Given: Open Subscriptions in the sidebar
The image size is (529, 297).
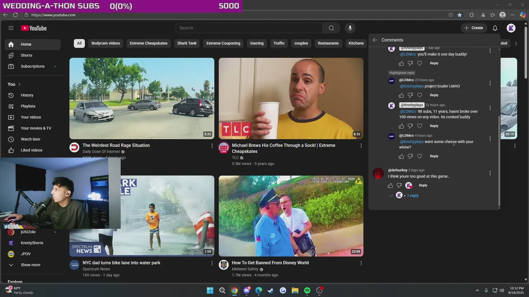Looking at the screenshot, I should (x=33, y=66).
